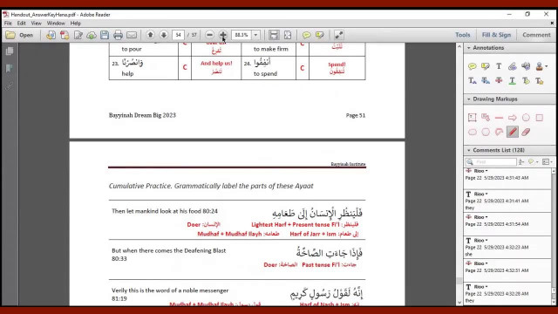The width and height of the screenshot is (558, 314).
Task: Collapse the Drawing Markups section
Action: [x=469, y=99]
